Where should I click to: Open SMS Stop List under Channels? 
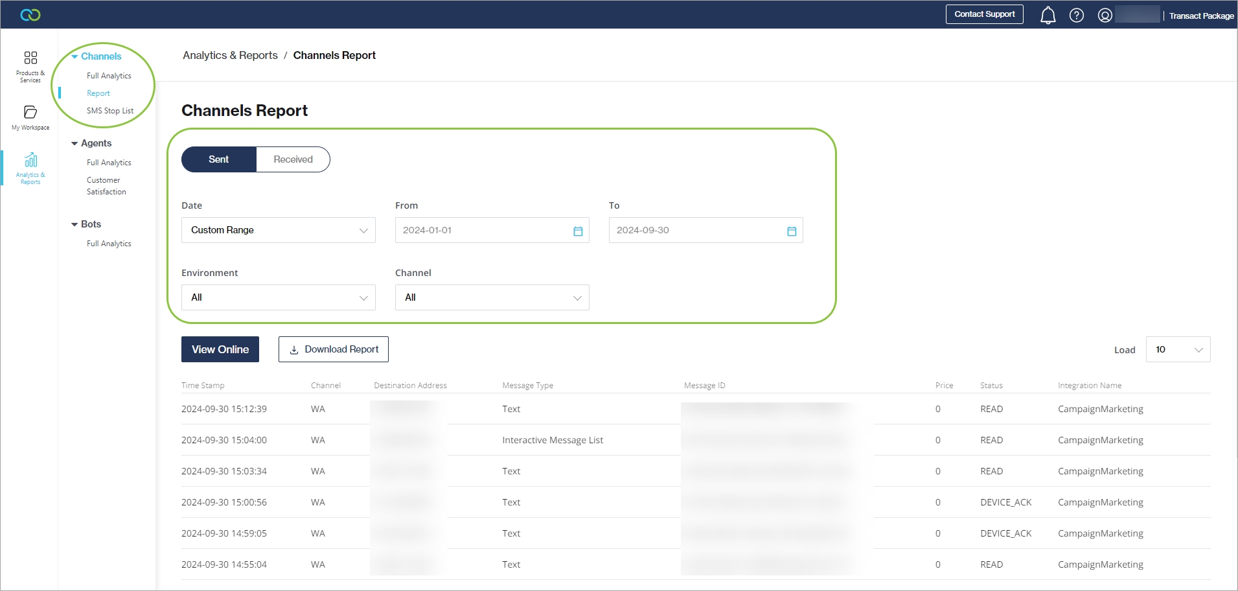[110, 111]
